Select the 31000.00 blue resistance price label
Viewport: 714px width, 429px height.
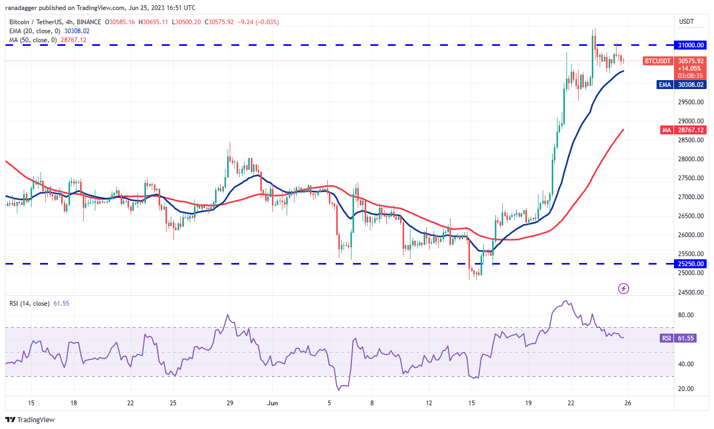coord(690,45)
